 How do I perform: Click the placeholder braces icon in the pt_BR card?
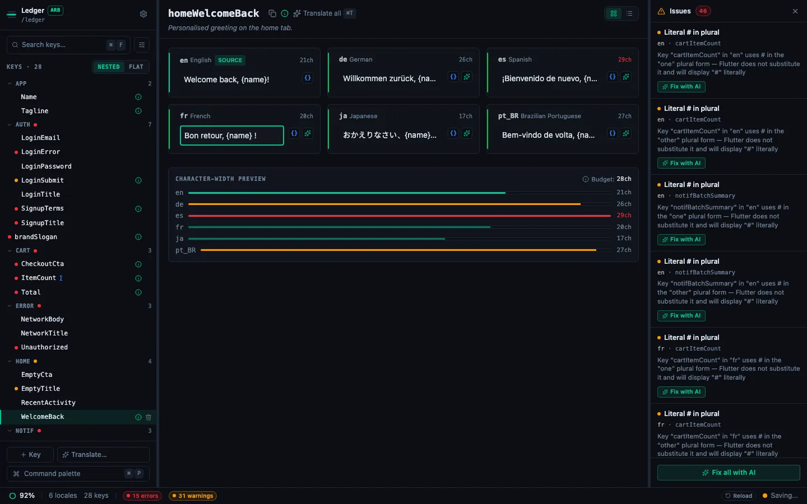(613, 133)
